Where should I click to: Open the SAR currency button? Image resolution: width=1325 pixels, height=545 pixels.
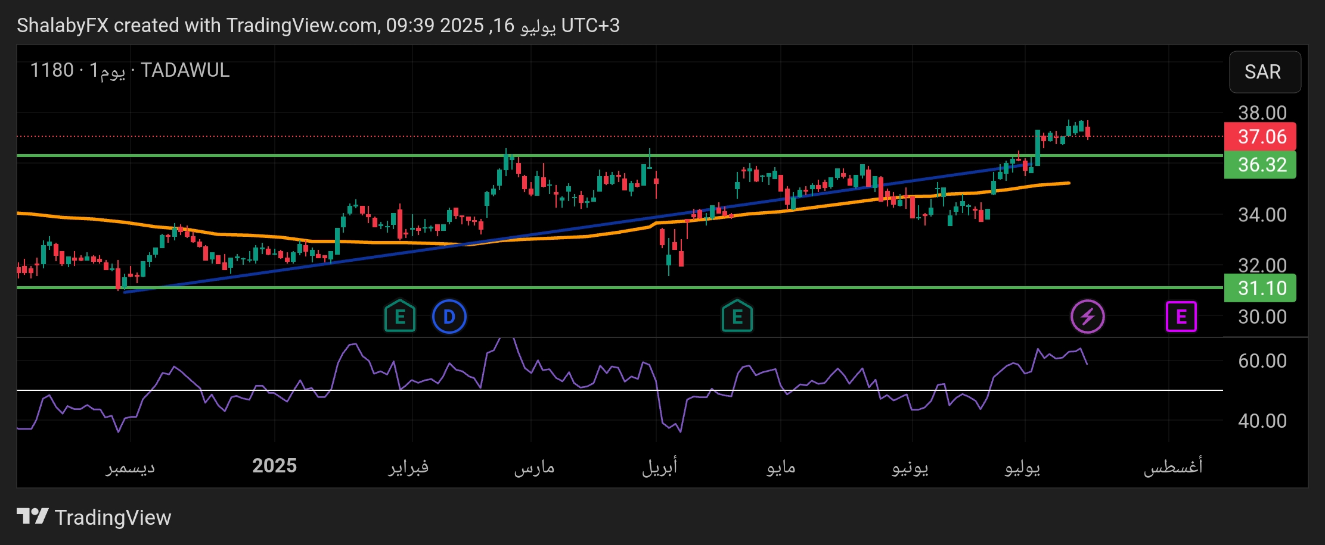[x=1265, y=72]
